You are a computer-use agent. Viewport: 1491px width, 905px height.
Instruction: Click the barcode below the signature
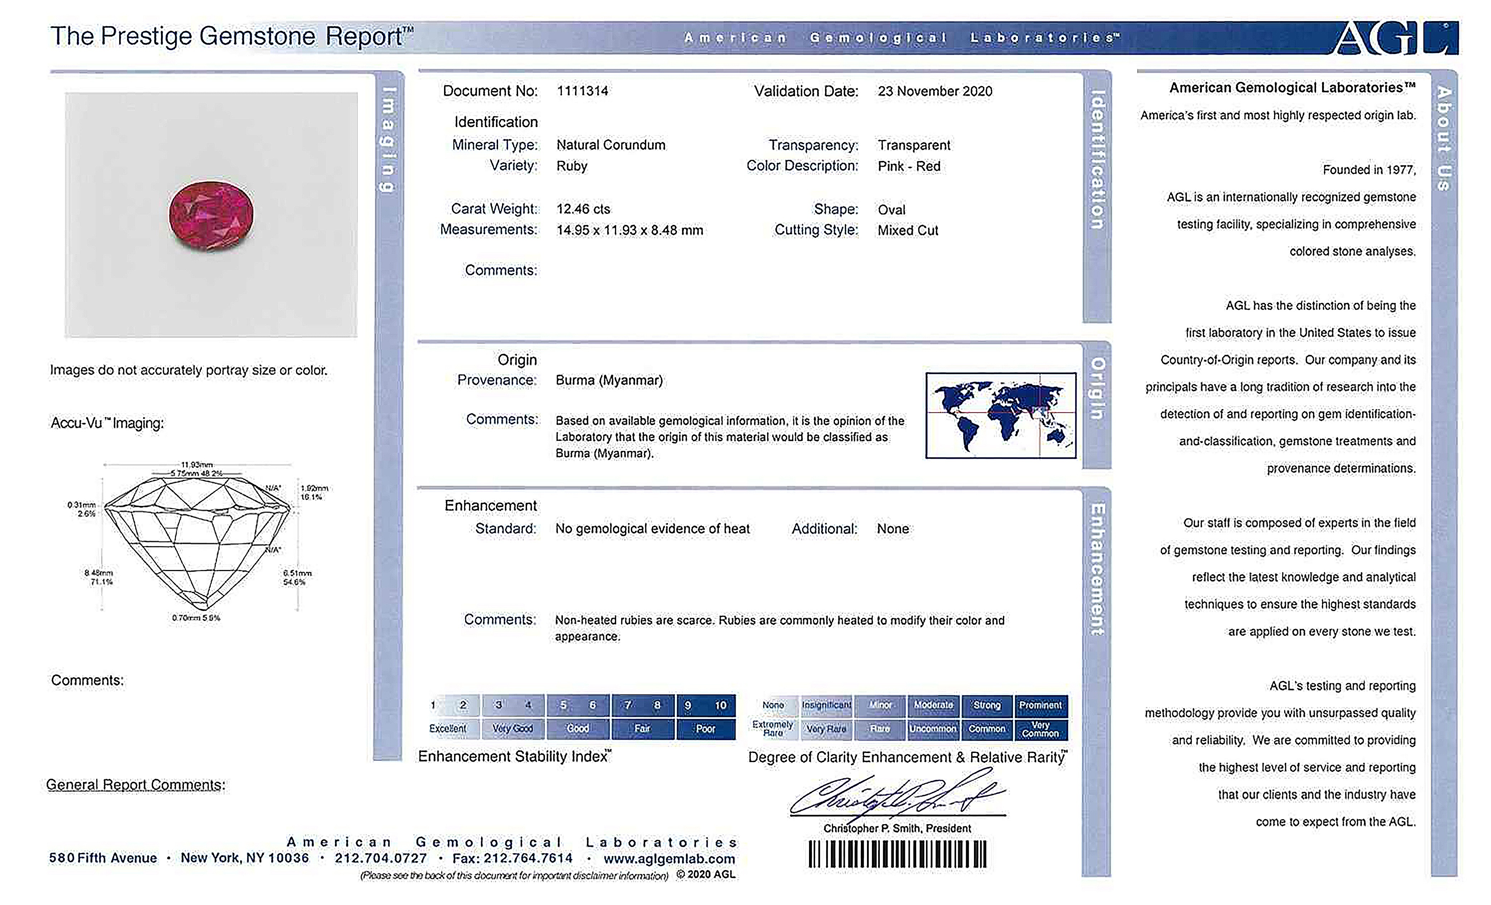pos(897,855)
